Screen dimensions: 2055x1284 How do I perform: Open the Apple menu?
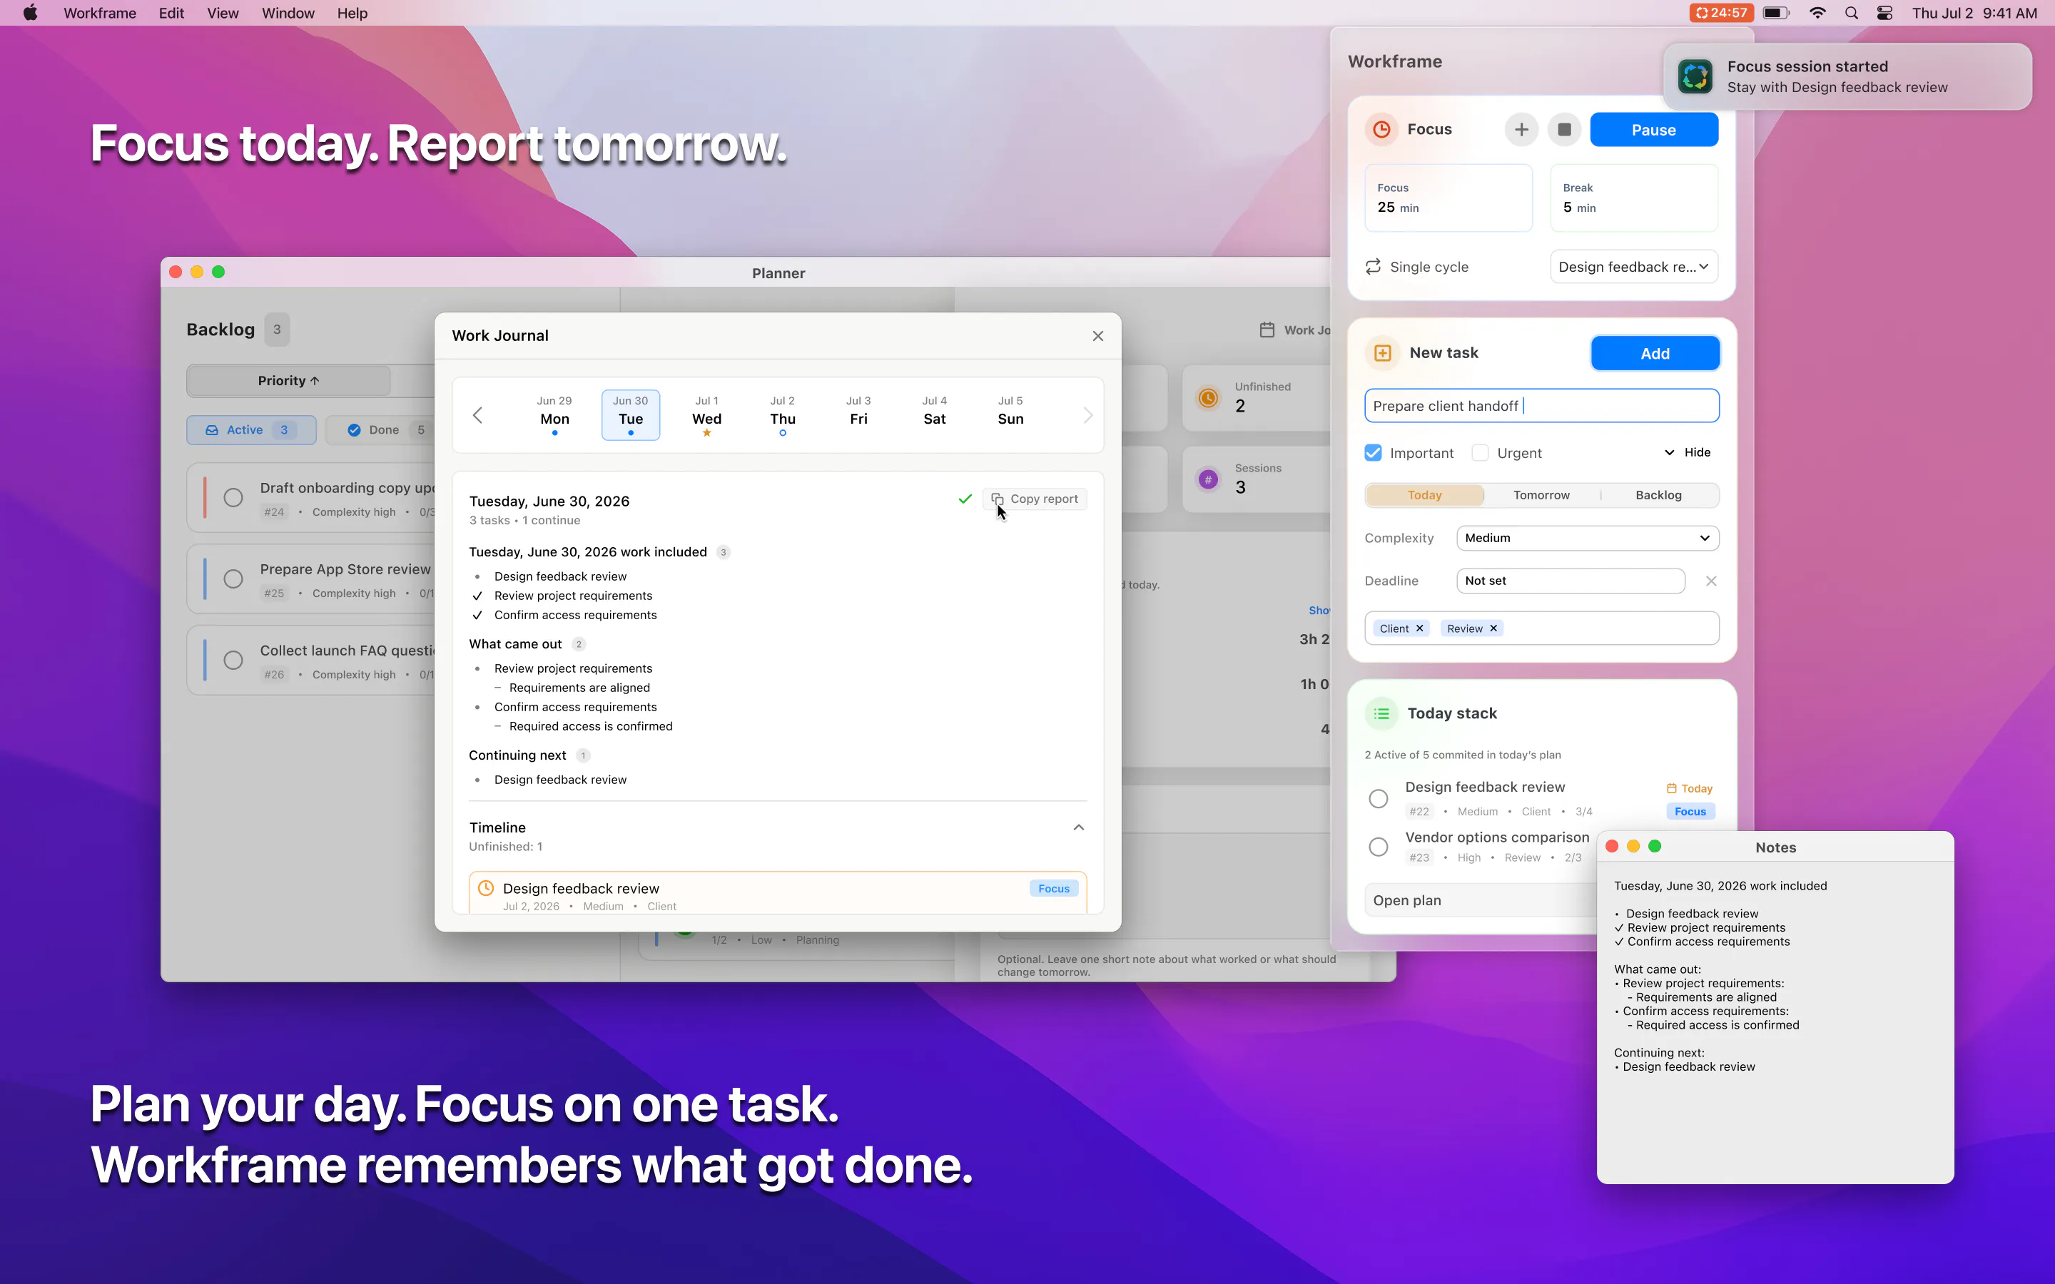pos(31,13)
